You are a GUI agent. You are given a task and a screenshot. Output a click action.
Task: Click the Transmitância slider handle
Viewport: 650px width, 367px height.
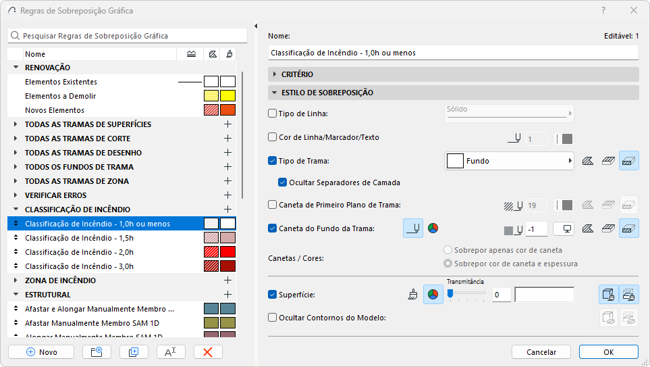click(450, 294)
